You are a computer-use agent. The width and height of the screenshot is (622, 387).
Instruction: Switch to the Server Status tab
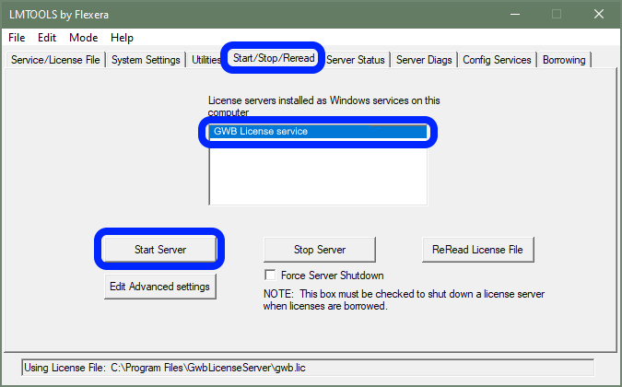tap(357, 60)
